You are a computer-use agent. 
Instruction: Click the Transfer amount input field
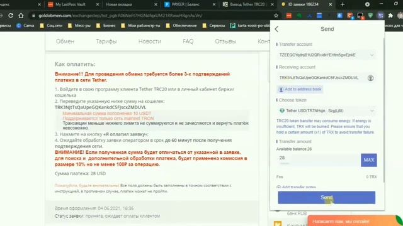(x=319, y=159)
